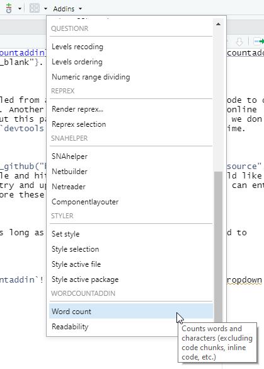Expand the Git dropdown arrow
This screenshot has height=369, width=264.
pyautogui.click(x=20, y=9)
